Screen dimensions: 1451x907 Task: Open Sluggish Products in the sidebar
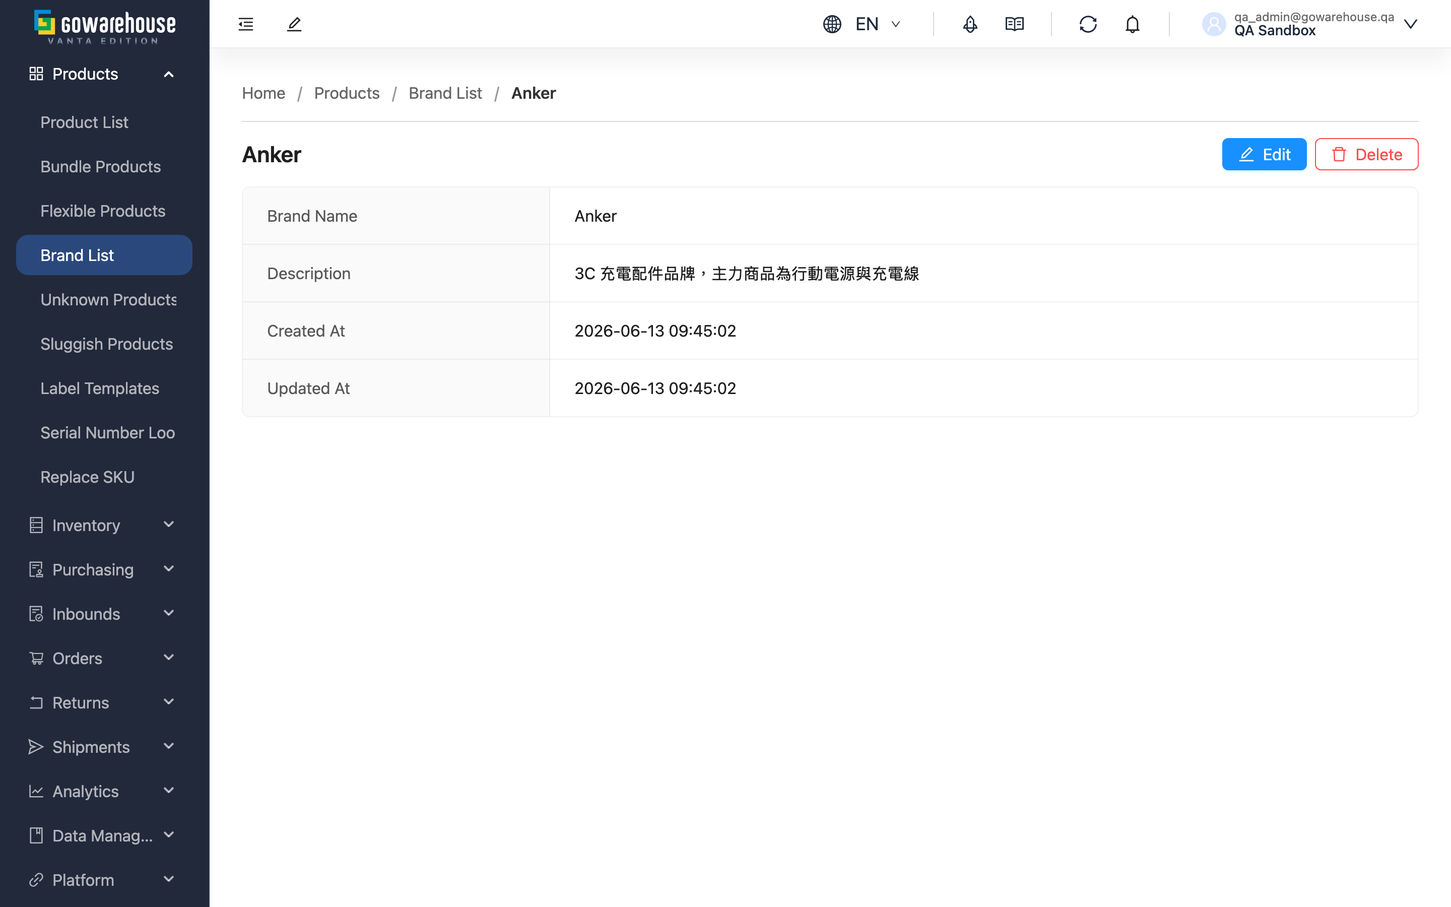(x=104, y=344)
